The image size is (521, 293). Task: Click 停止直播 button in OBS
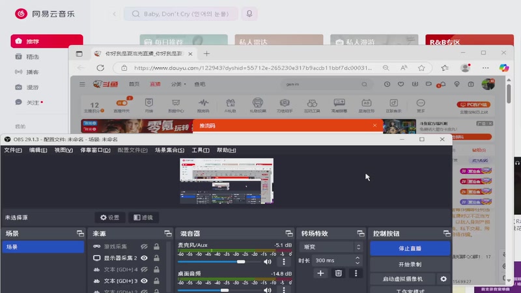coord(410,249)
